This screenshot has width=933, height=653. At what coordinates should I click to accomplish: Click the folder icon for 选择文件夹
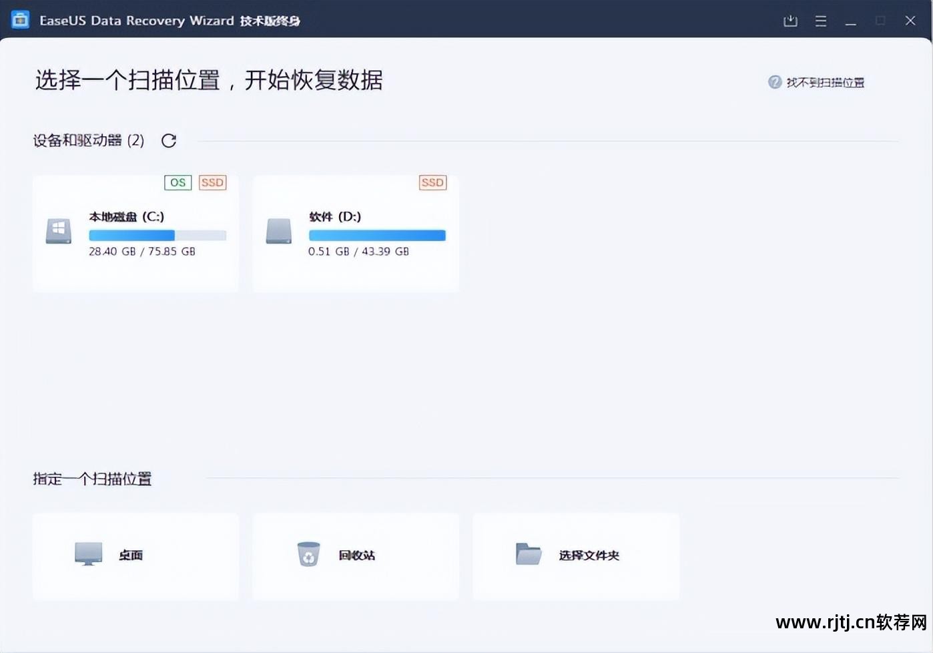tap(529, 554)
